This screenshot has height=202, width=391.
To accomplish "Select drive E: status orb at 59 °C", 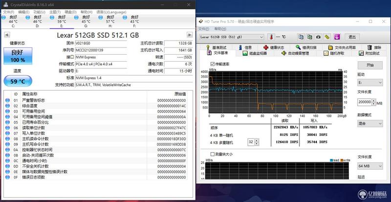I will coord(52,17).
